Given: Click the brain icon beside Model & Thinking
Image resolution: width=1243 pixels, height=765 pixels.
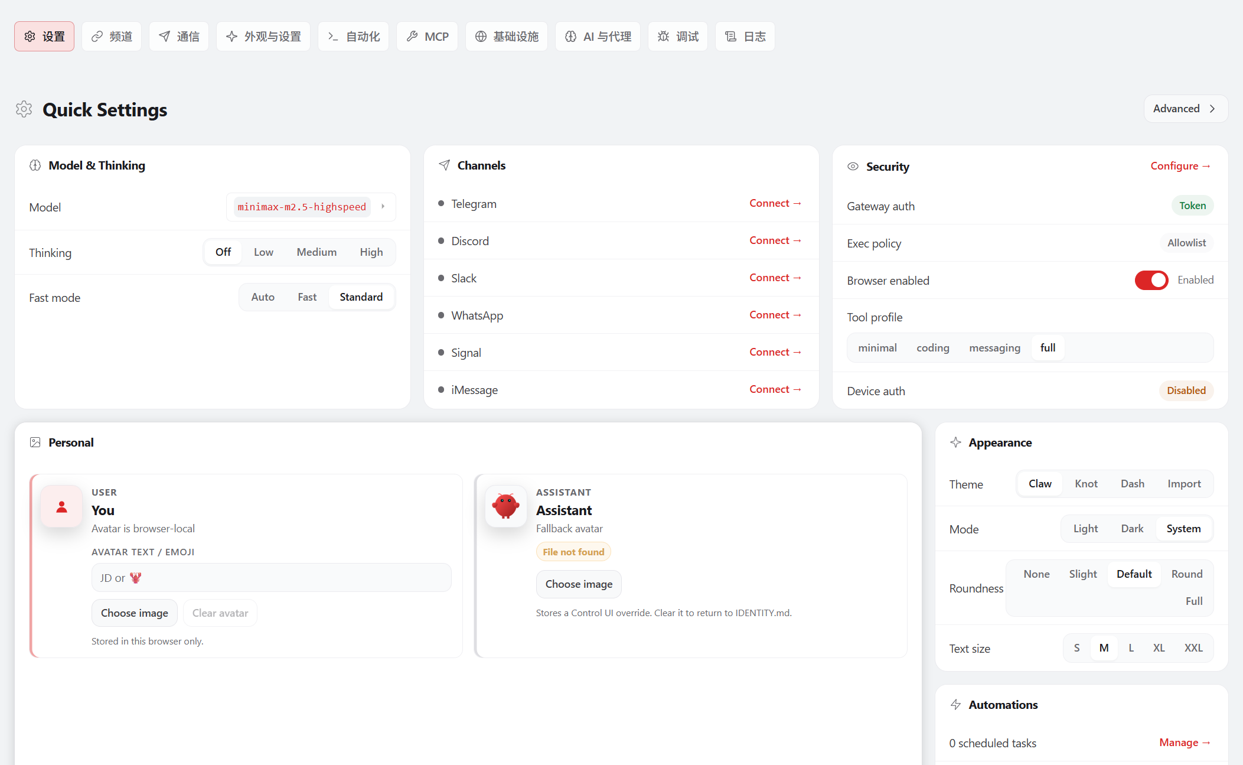Looking at the screenshot, I should point(35,165).
